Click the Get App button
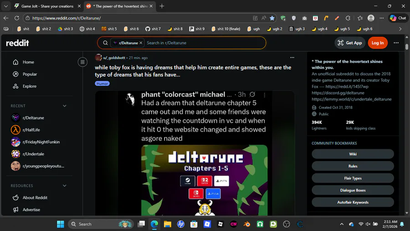410x231 pixels. 350,43
